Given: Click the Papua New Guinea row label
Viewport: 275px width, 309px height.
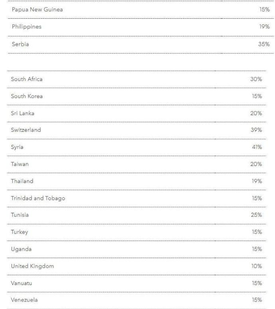Looking at the screenshot, I should [x=37, y=10].
